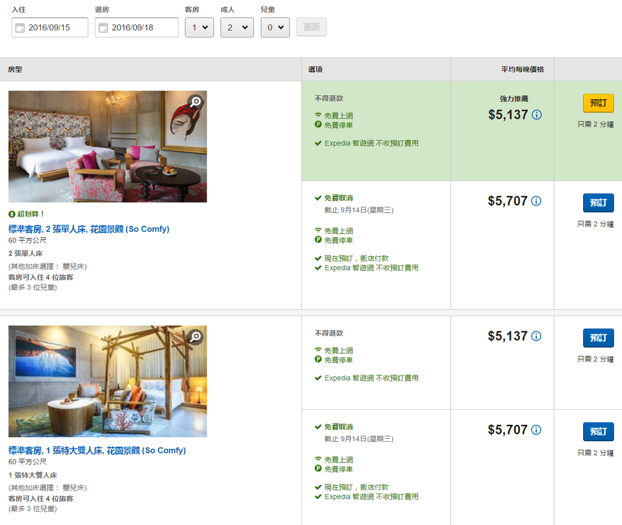Book the king bed free-cancellation $5,707 option

click(x=598, y=432)
